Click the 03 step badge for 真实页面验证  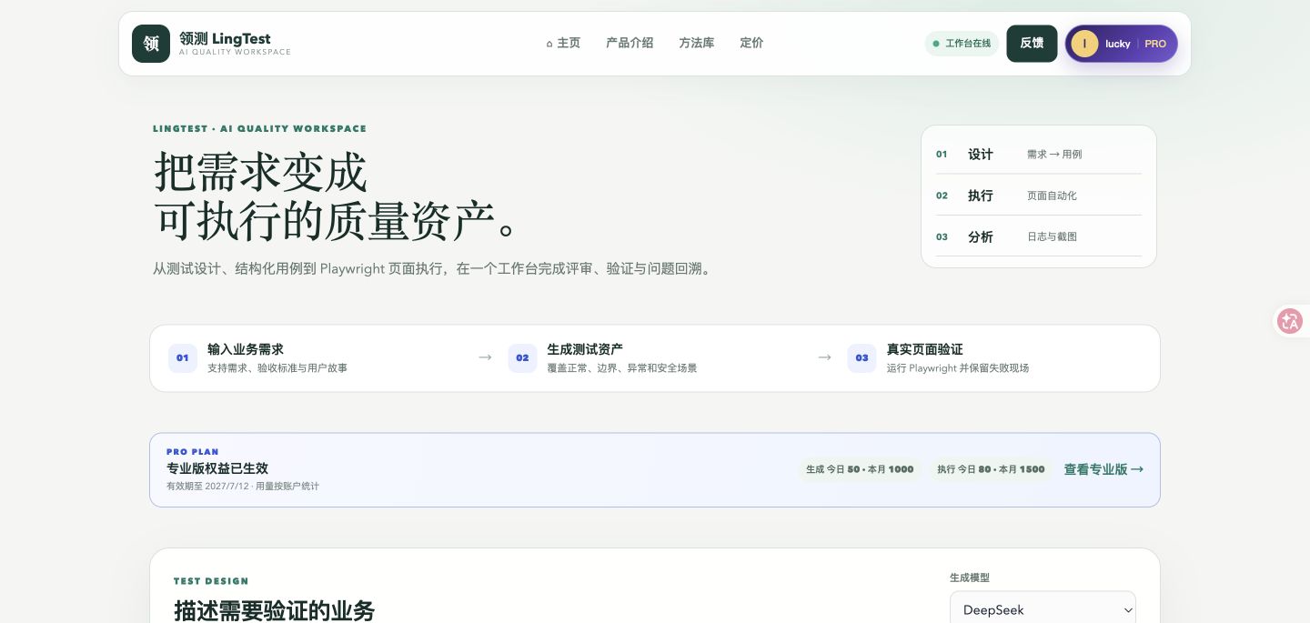862,358
